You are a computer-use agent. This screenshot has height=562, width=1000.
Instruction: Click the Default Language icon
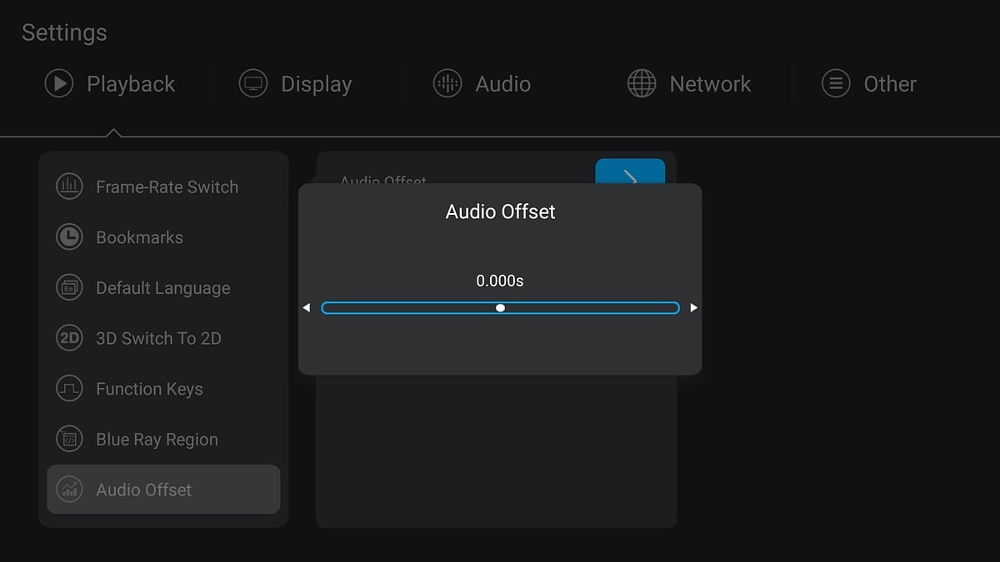coord(69,288)
